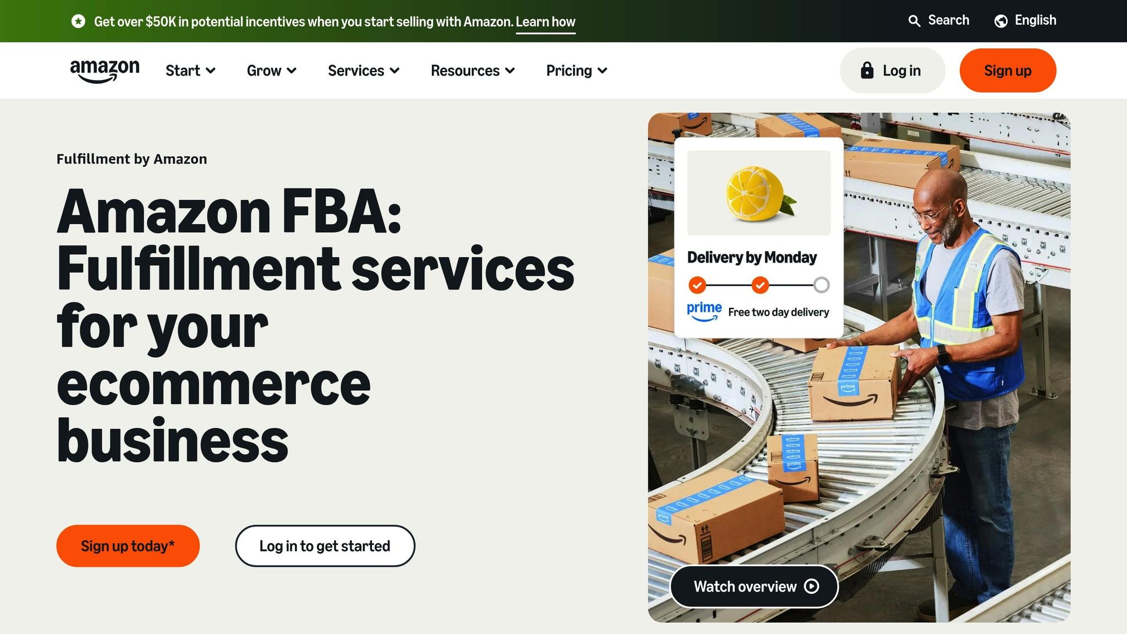Expand the Start dropdown chevron
Image resolution: width=1127 pixels, height=634 pixels.
(210, 71)
